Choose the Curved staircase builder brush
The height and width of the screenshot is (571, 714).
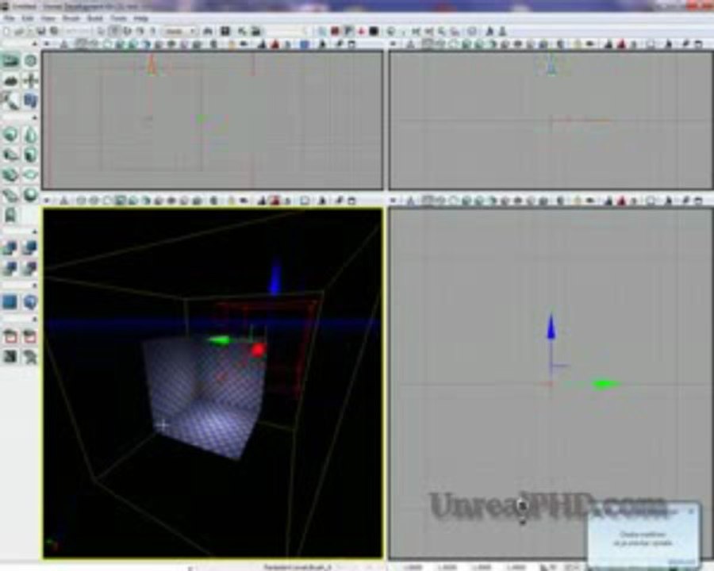click(11, 155)
